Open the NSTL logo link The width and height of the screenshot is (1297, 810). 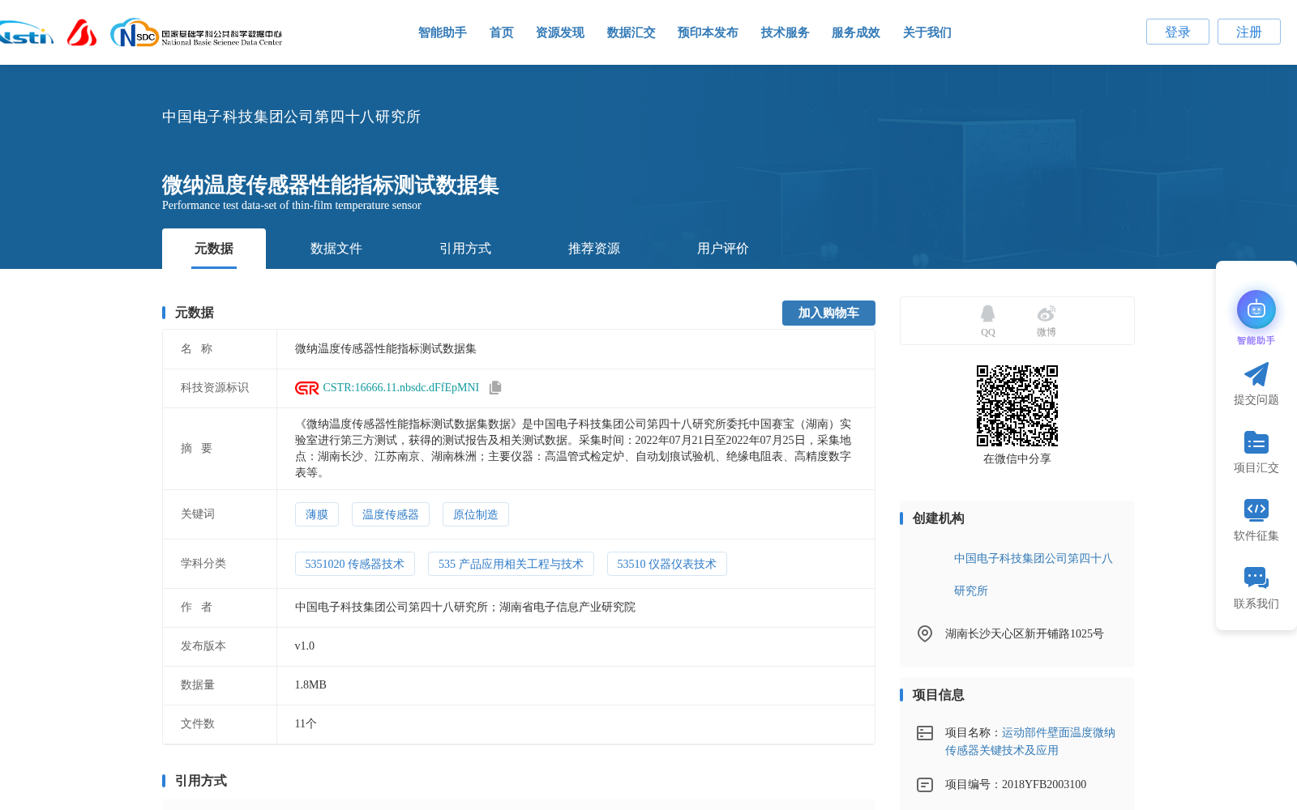click(26, 32)
